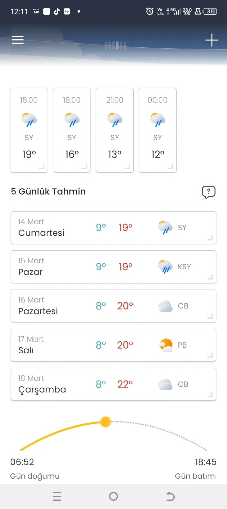Tap the page indicator dots in header
Screen dimensions: 227x509
point(115,45)
